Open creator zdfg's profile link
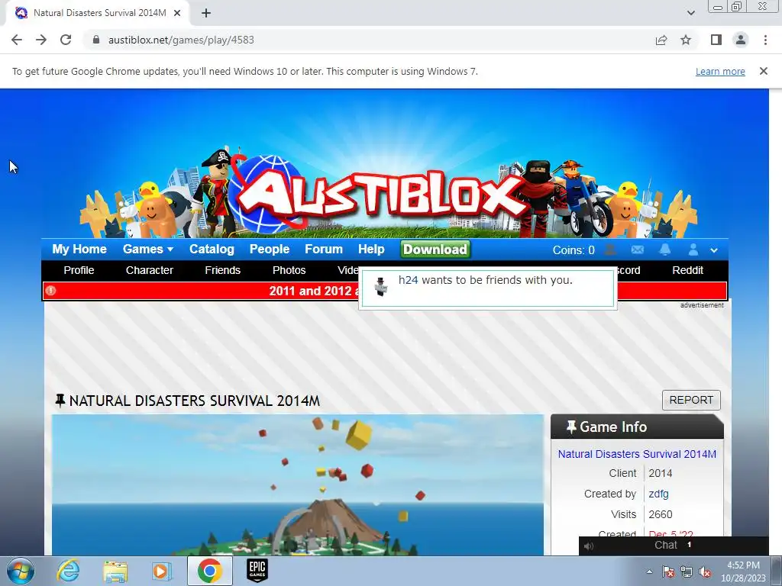This screenshot has height=586, width=782. 658,494
